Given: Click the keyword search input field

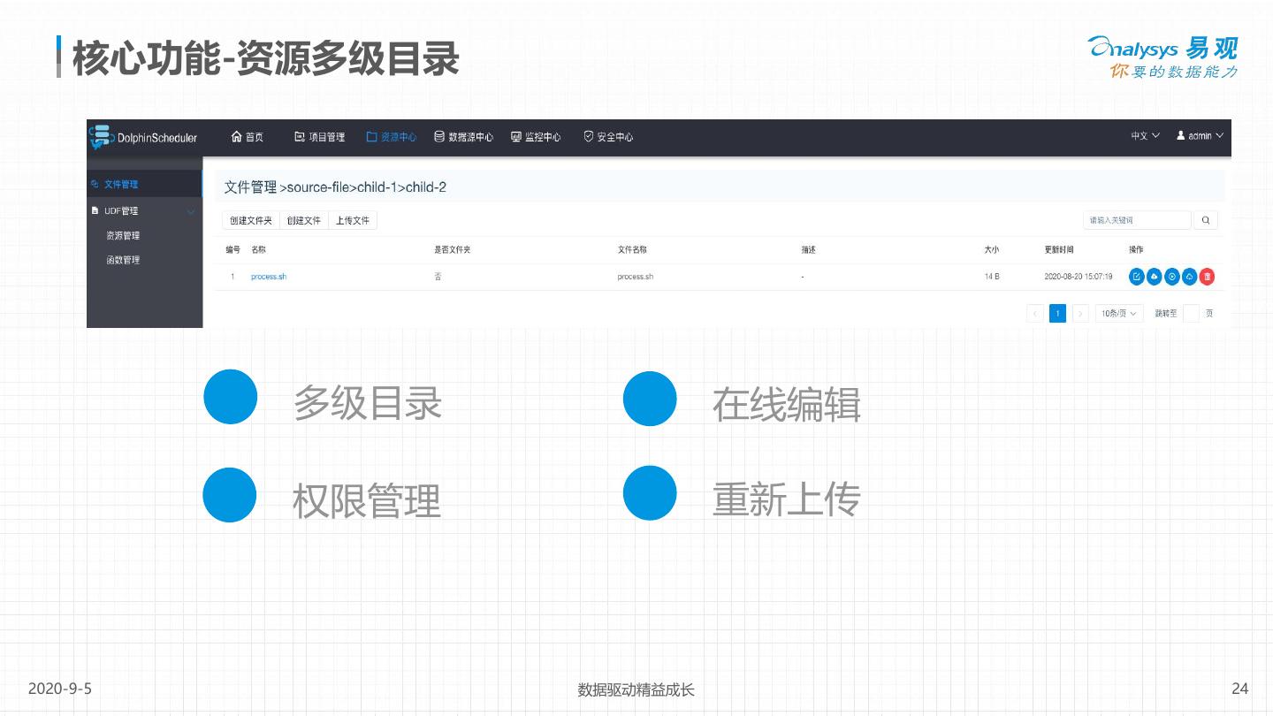Looking at the screenshot, I should coord(1137,220).
